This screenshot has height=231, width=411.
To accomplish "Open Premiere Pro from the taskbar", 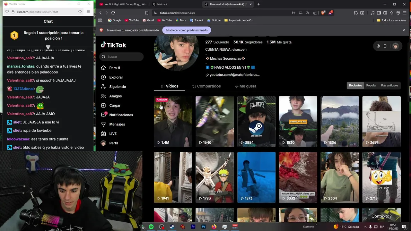I will pyautogui.click(x=193, y=227).
